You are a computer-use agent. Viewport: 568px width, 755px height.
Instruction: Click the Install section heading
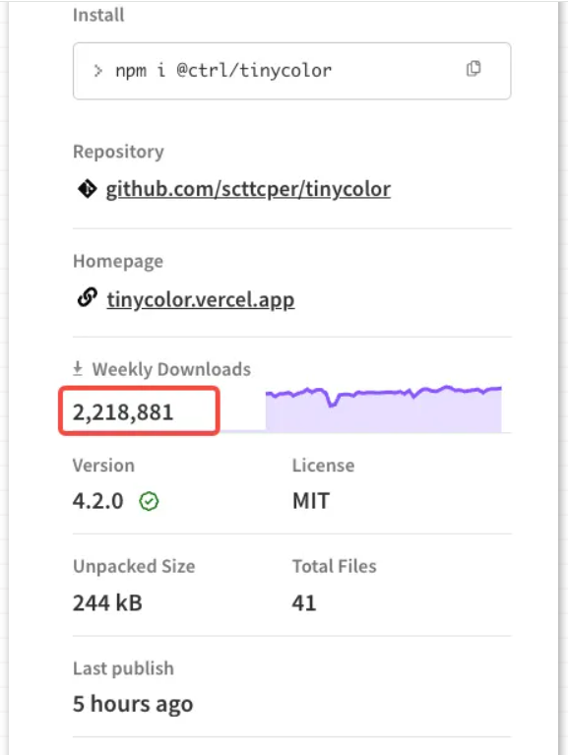pos(98,15)
